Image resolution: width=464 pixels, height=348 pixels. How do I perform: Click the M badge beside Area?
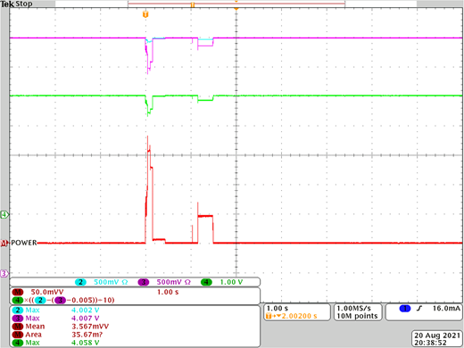[x=18, y=335]
